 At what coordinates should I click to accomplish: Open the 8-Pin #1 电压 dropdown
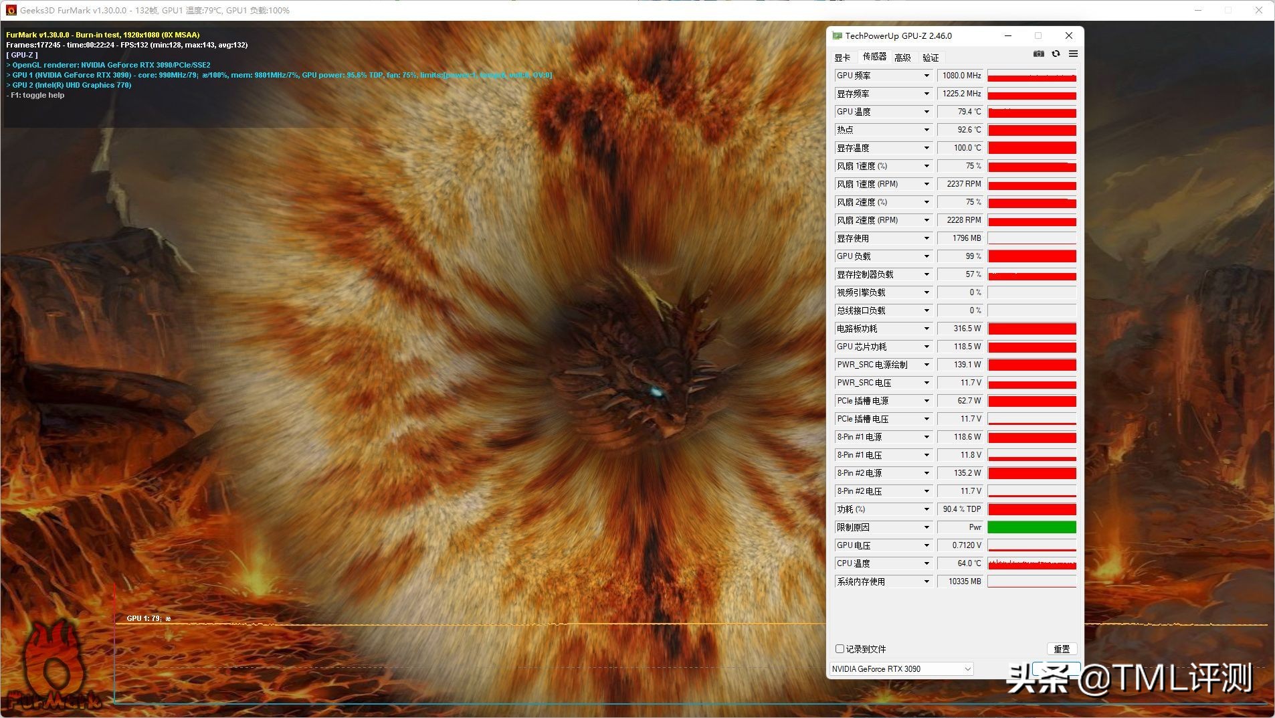pyautogui.click(x=926, y=455)
